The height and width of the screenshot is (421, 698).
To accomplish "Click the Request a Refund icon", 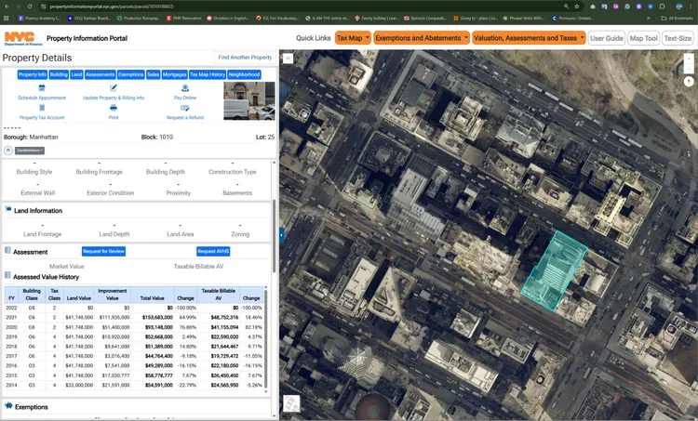I will [x=185, y=109].
